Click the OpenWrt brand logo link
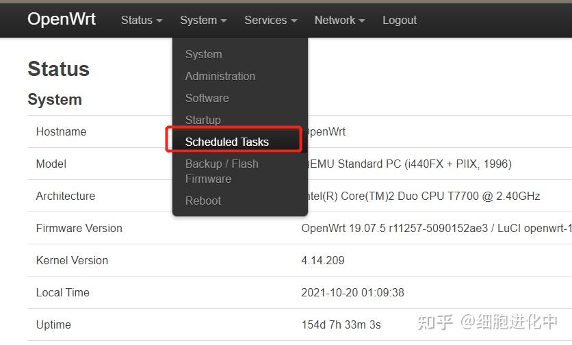Image resolution: width=572 pixels, height=345 pixels. (62, 19)
